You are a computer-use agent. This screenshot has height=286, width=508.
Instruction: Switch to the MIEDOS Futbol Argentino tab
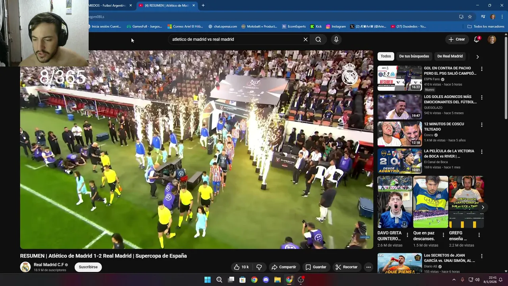pyautogui.click(x=107, y=6)
